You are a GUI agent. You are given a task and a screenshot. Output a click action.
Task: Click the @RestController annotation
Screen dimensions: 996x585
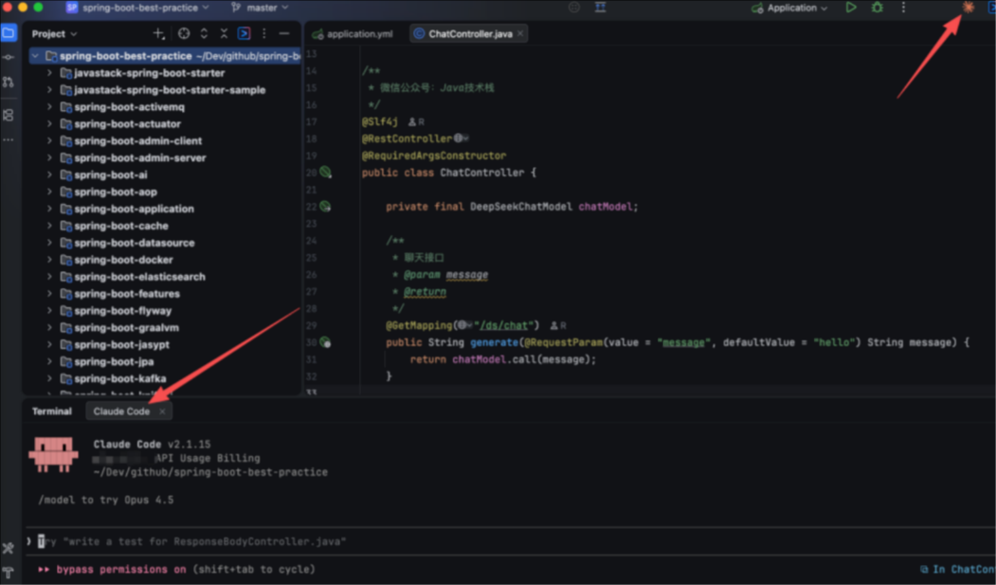coord(407,138)
